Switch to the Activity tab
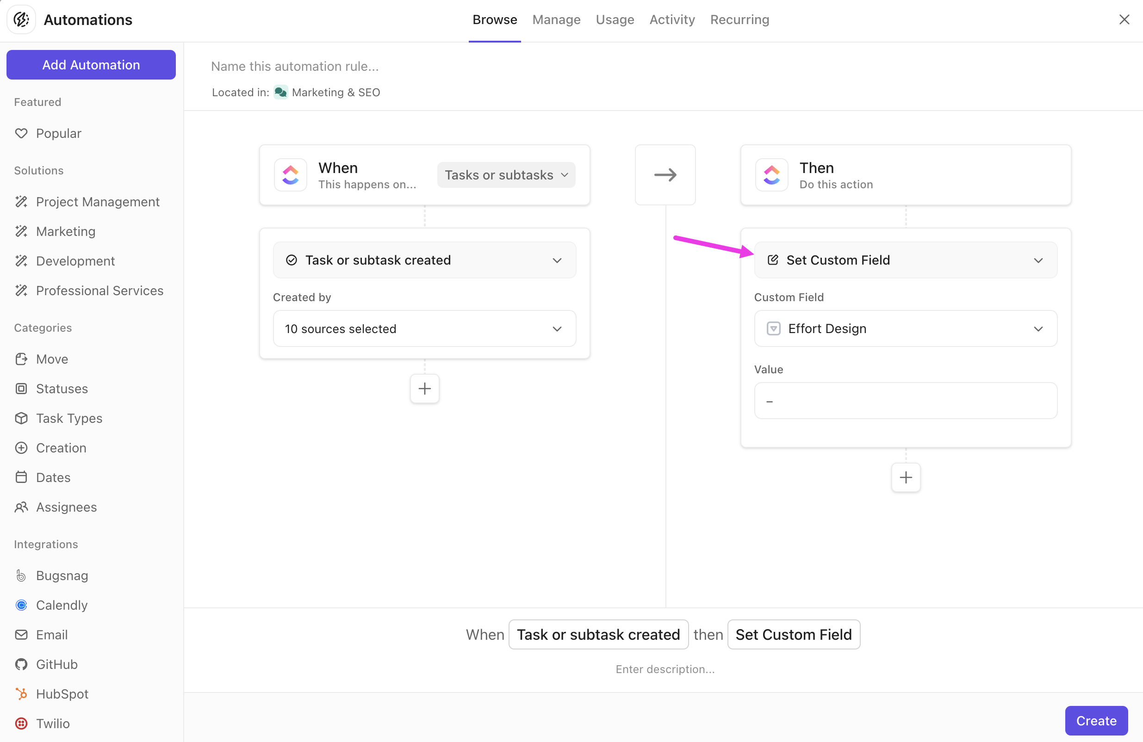The height and width of the screenshot is (742, 1143). pyautogui.click(x=672, y=20)
